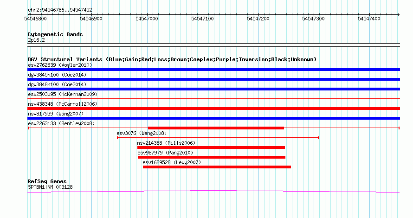Select ruler tick 54547000
Image resolution: width=413 pixels, height=218 pixels.
147,19
